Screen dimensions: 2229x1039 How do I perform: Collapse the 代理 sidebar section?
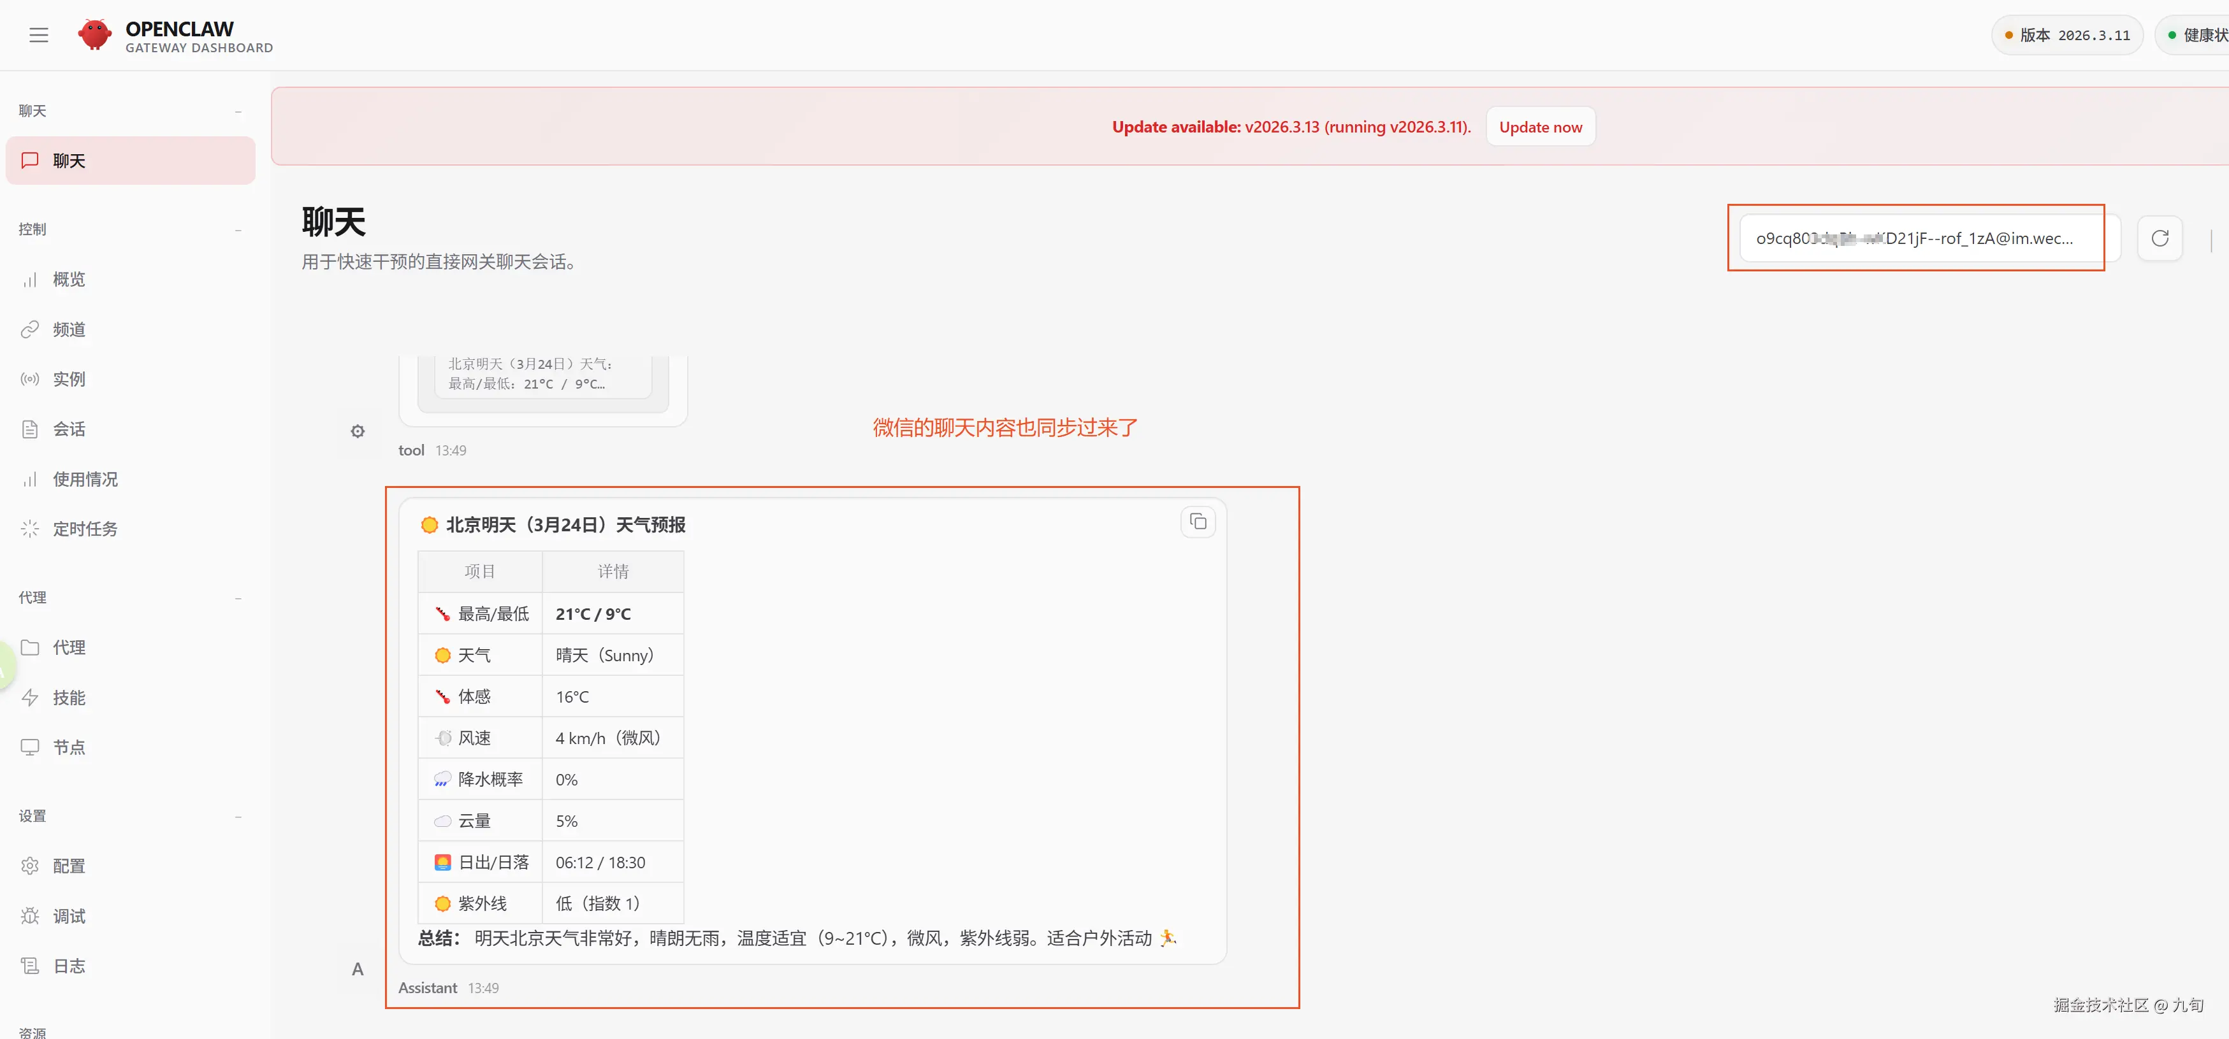point(238,598)
